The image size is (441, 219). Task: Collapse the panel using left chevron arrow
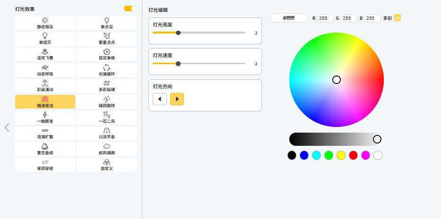tap(7, 127)
